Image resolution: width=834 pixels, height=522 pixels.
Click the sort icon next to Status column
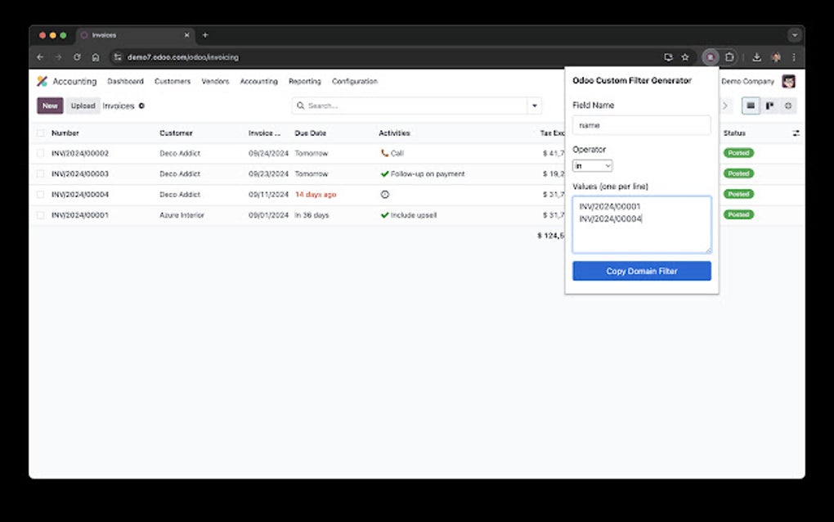pyautogui.click(x=797, y=133)
